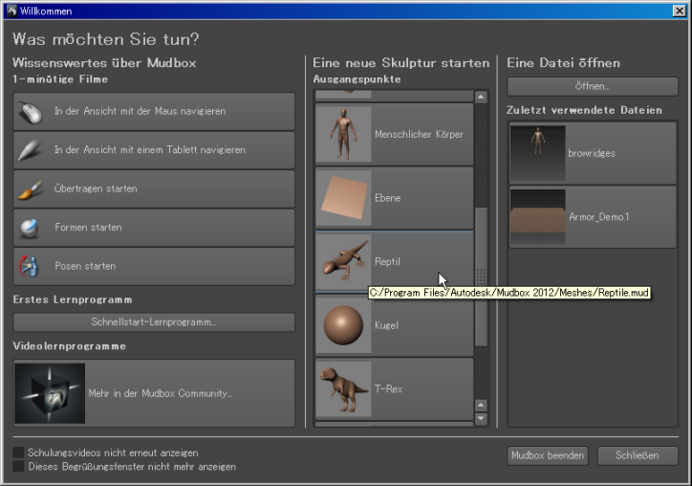Launch the Schnellstart-Lernprogramm
Screen dimensions: 692x486
(154, 322)
